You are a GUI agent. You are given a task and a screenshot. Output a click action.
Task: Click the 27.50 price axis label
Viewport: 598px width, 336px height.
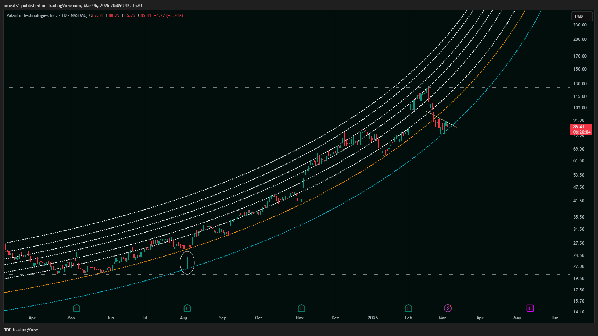(579, 243)
